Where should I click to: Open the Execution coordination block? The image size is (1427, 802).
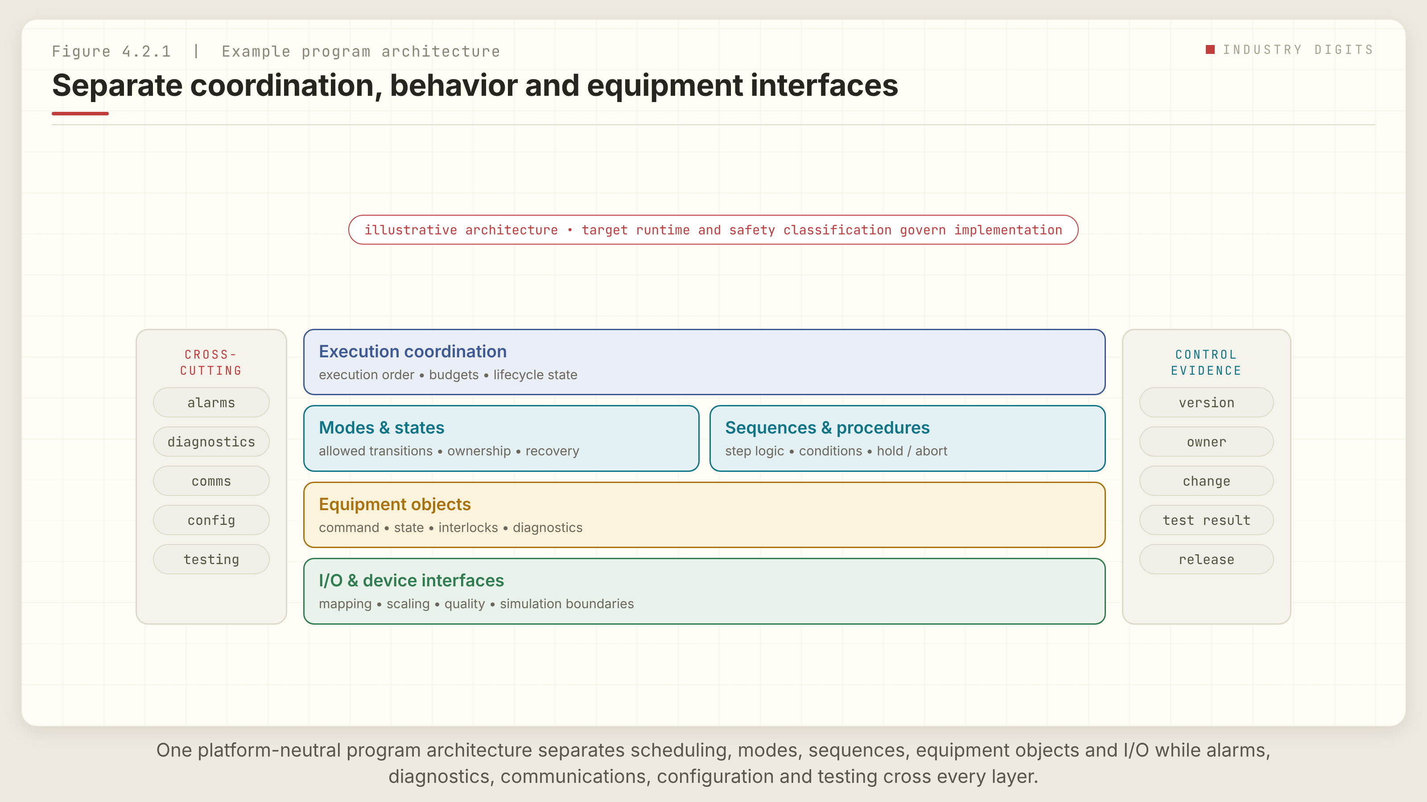click(x=704, y=362)
